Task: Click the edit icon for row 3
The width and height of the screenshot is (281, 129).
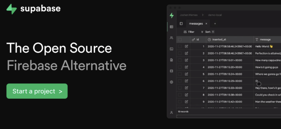Action: (x=187, y=60)
